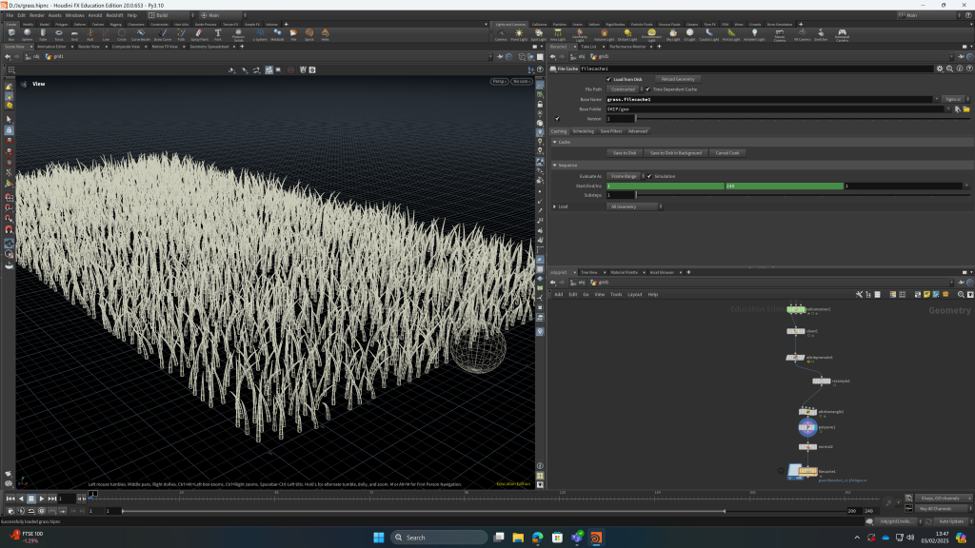The height and width of the screenshot is (548, 975).
Task: Add an Area Light from the shelf
Action: click(558, 35)
